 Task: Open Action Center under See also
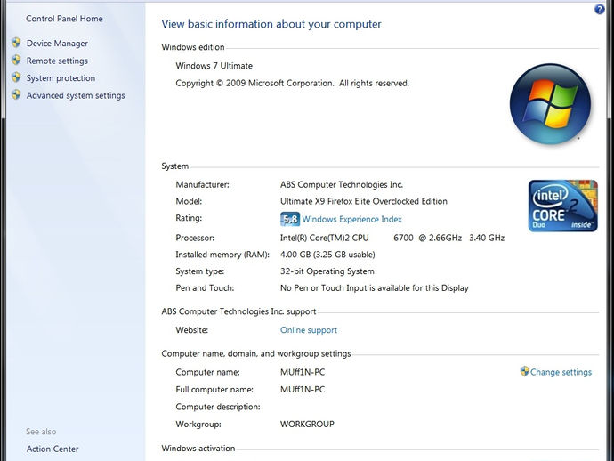pyautogui.click(x=53, y=449)
